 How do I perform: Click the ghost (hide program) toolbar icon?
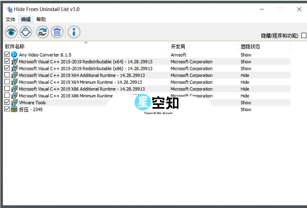click(26, 32)
